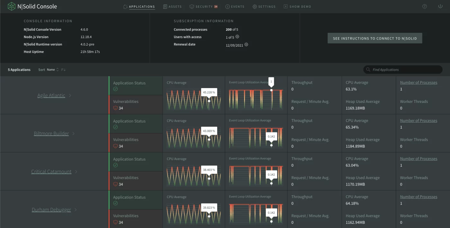Click Agile Atlantic heap value "1169.18MB"
This screenshot has width=450, height=228.
355,108
